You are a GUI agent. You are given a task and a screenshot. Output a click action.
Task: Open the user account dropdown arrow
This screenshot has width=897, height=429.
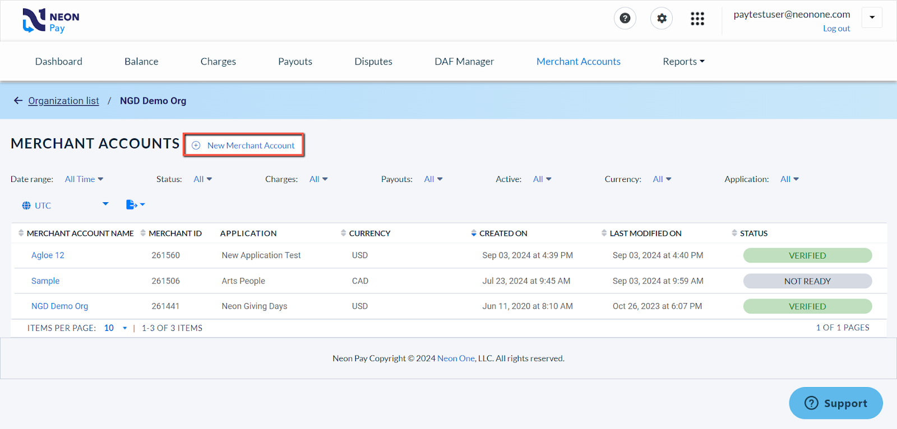click(872, 17)
